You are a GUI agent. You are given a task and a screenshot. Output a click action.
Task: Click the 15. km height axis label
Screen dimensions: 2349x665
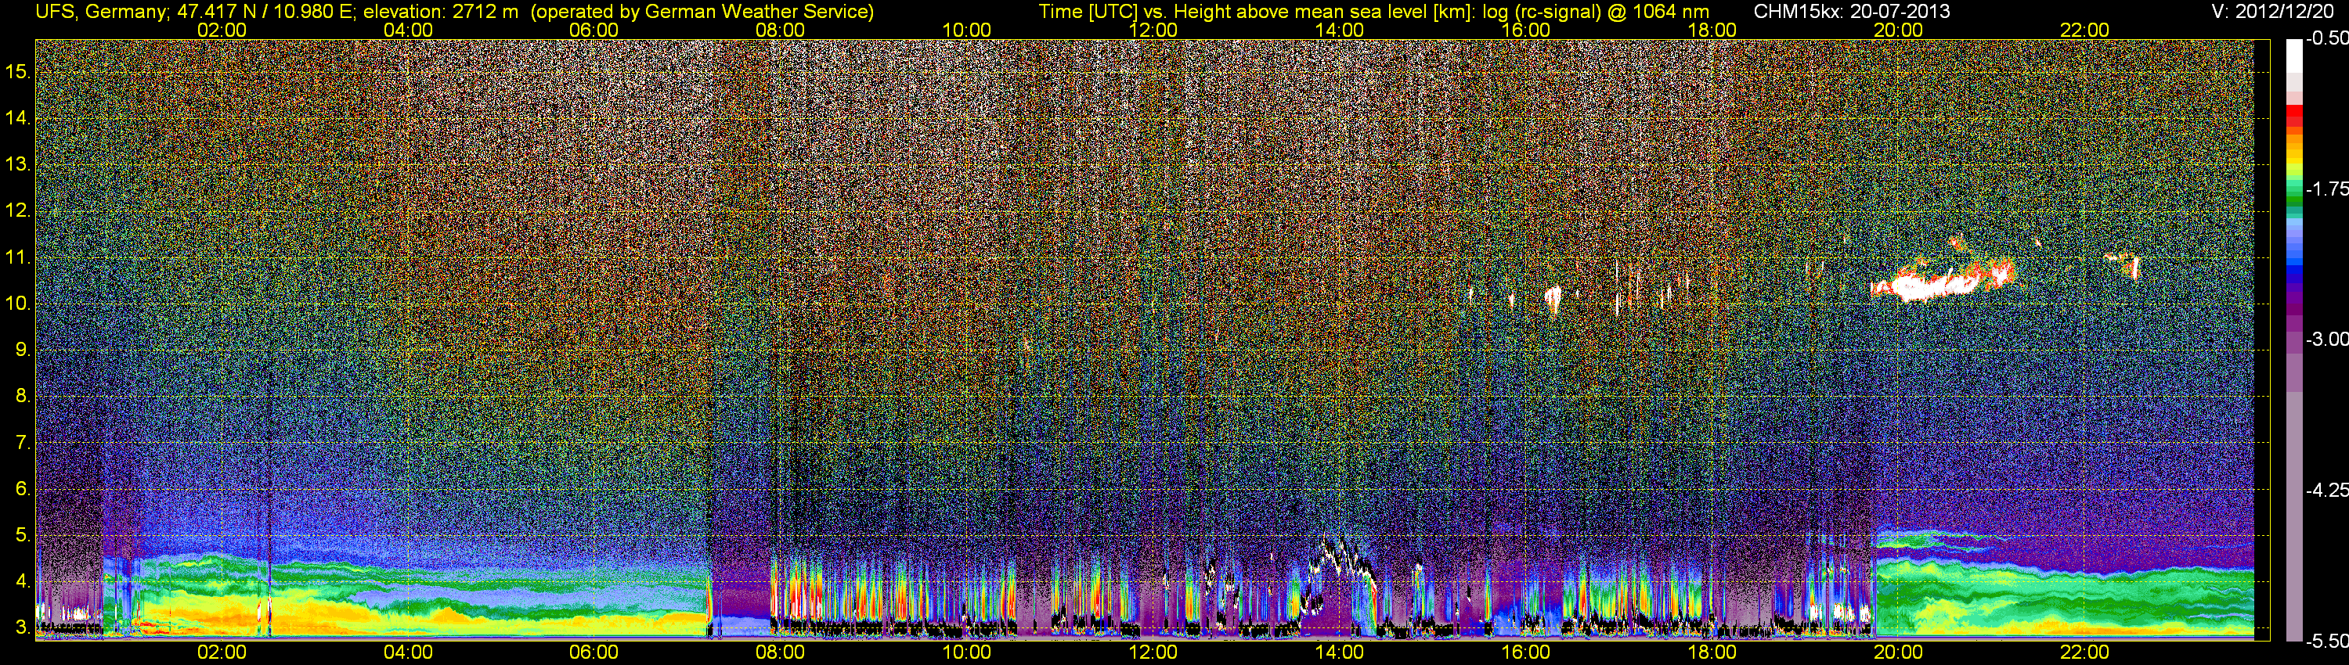click(18, 72)
